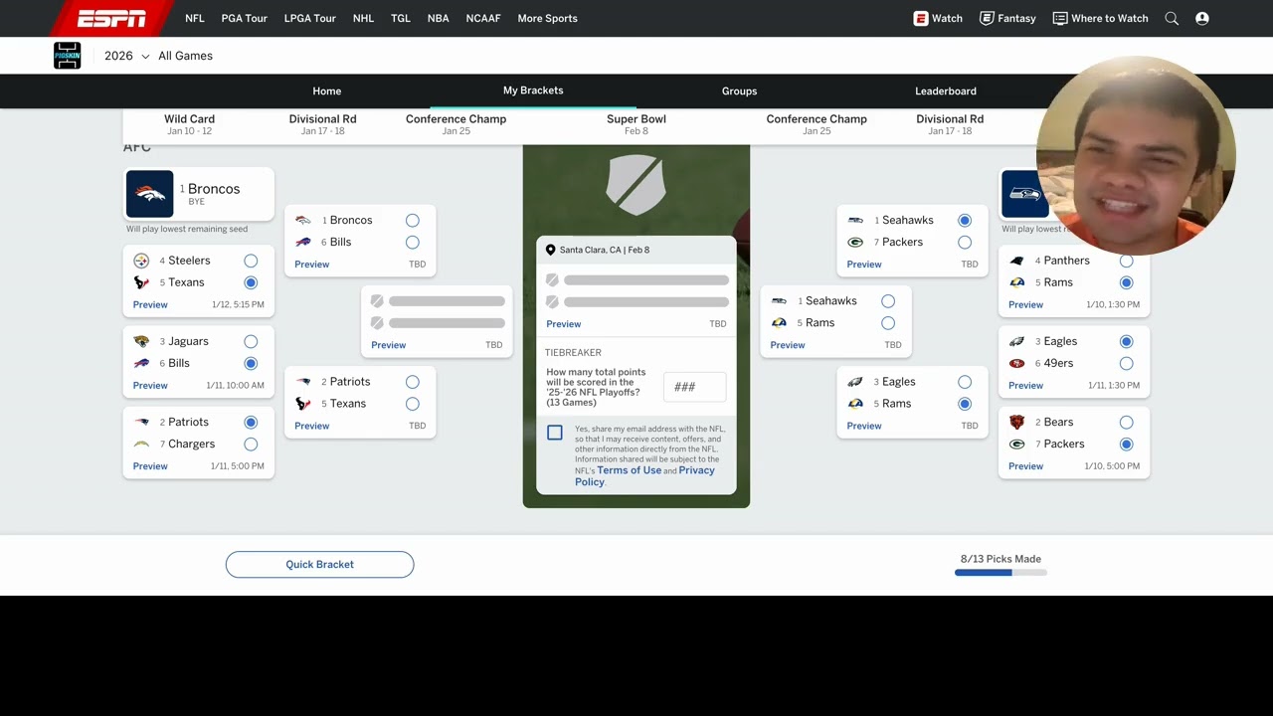The width and height of the screenshot is (1273, 716).
Task: Click the Patriots logo in Texans matchup
Action: pyautogui.click(x=303, y=382)
